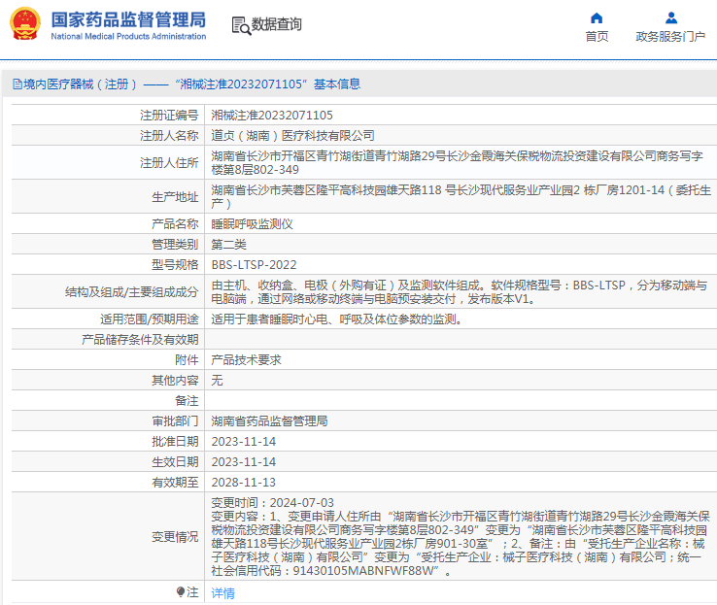Click the national emblem logo

24,24
